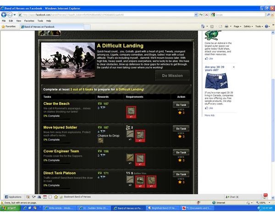Click Bookmark Band of Heroes link

77,197
